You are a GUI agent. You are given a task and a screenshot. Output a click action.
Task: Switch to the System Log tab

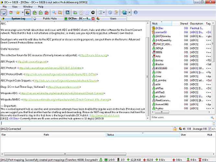point(16,18)
